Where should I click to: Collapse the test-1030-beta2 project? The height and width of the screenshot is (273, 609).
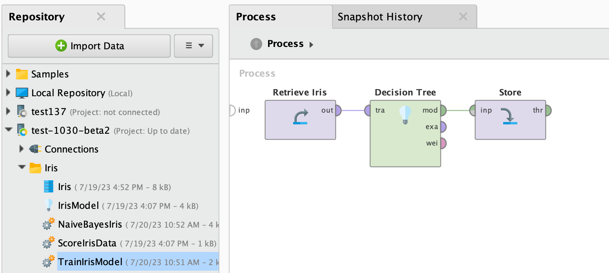click(8, 130)
